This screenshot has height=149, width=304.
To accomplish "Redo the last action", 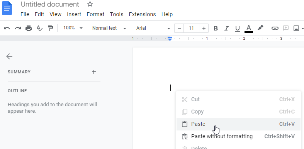I will coord(18,28).
